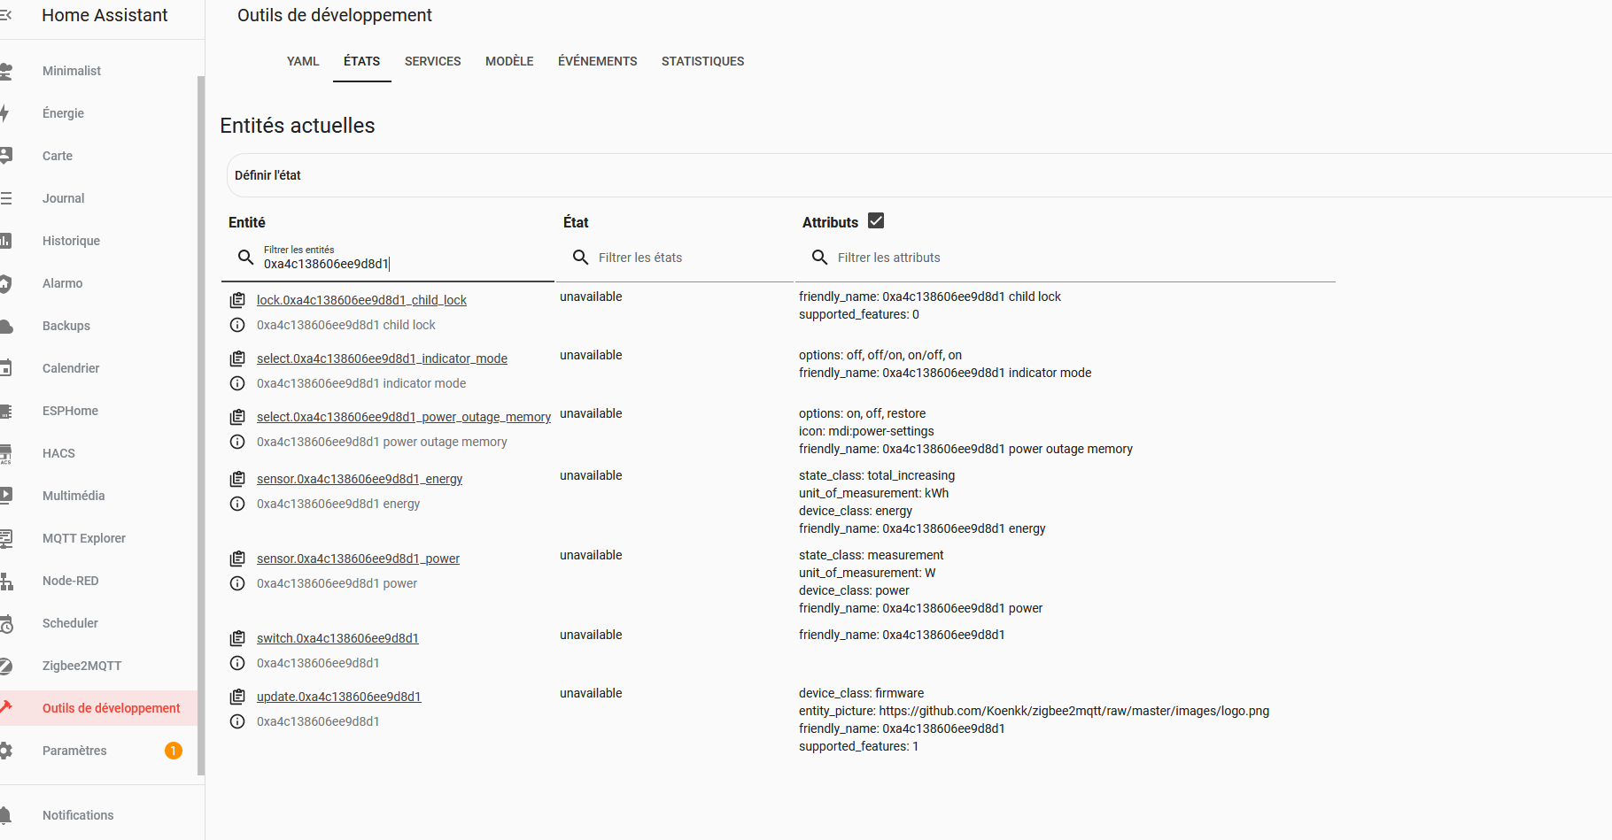Screen dimensions: 1612x840
Task: Open Calendrier calendar icon
Action: pos(5,368)
